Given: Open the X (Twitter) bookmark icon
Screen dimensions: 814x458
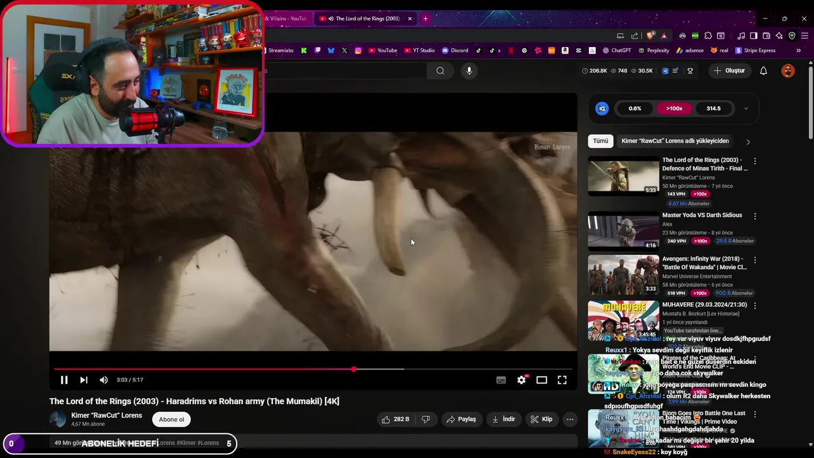Looking at the screenshot, I should pos(344,50).
